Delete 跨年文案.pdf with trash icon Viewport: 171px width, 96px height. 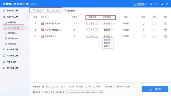tap(165, 37)
